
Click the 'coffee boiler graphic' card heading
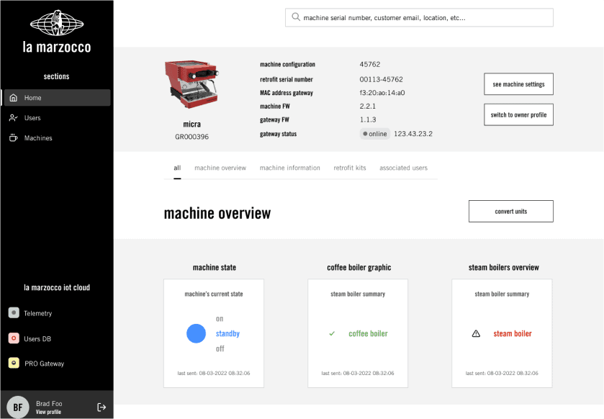click(359, 267)
